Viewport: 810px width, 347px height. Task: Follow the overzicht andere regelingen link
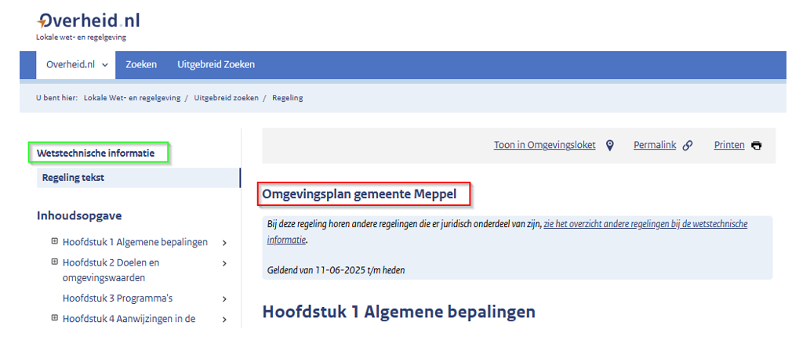(x=645, y=224)
